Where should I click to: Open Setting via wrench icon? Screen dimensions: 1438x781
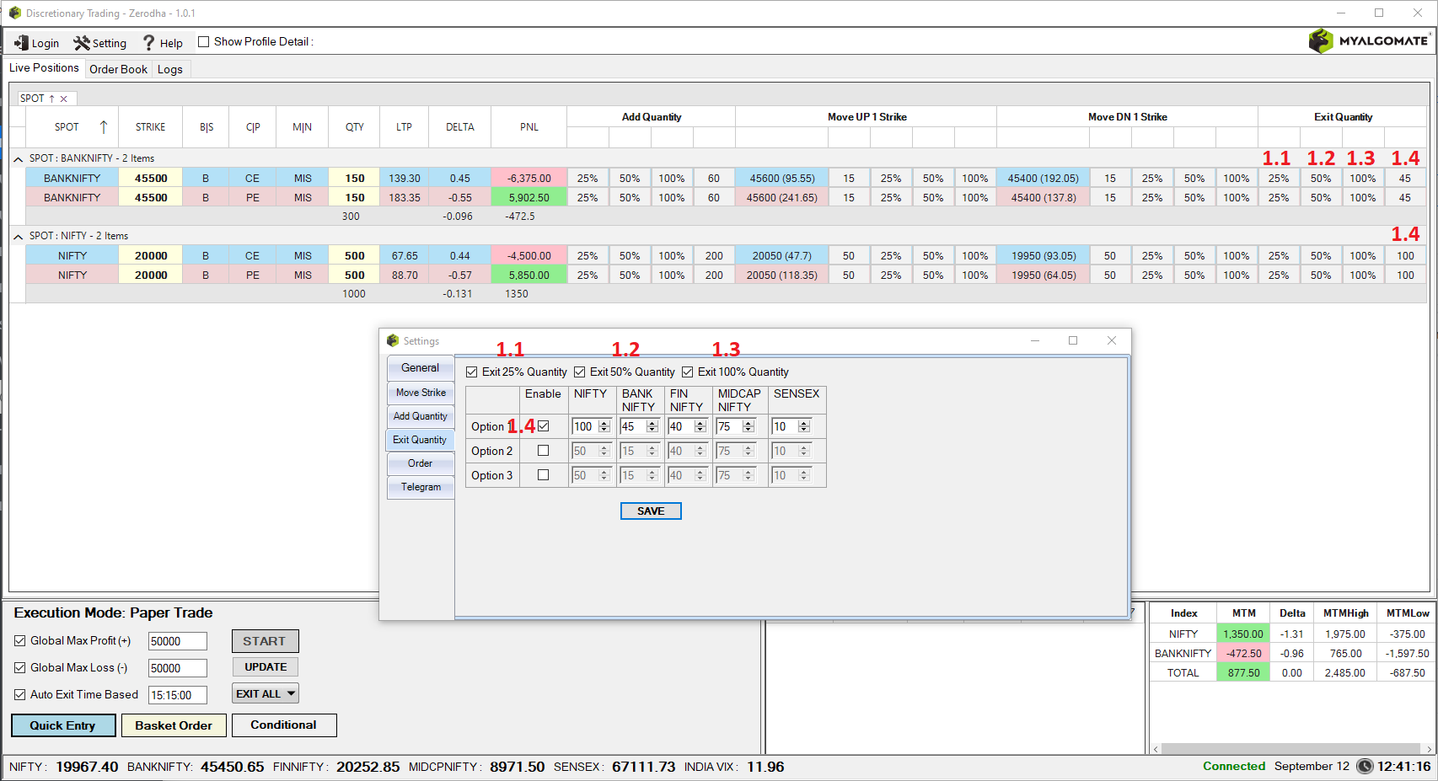[x=81, y=43]
